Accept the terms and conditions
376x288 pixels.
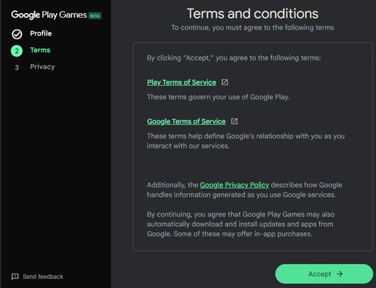point(324,274)
